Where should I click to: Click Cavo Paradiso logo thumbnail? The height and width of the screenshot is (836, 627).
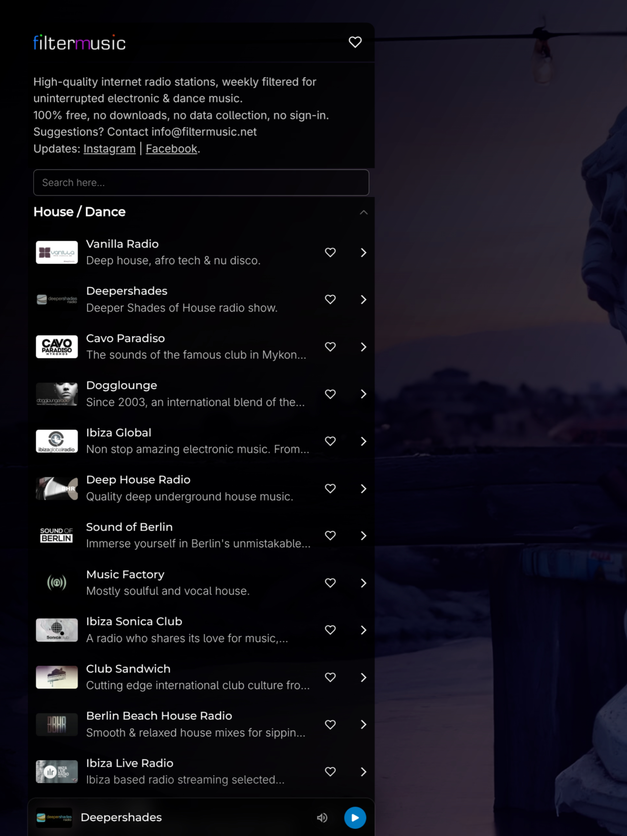pyautogui.click(x=57, y=347)
